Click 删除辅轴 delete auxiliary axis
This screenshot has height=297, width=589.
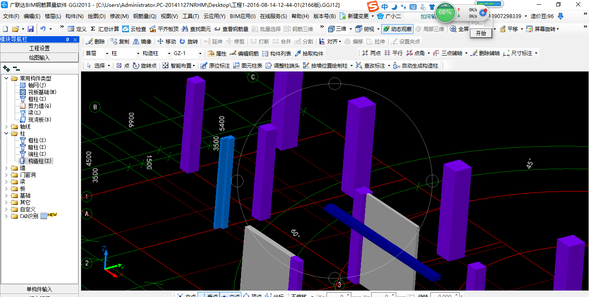tap(485, 53)
